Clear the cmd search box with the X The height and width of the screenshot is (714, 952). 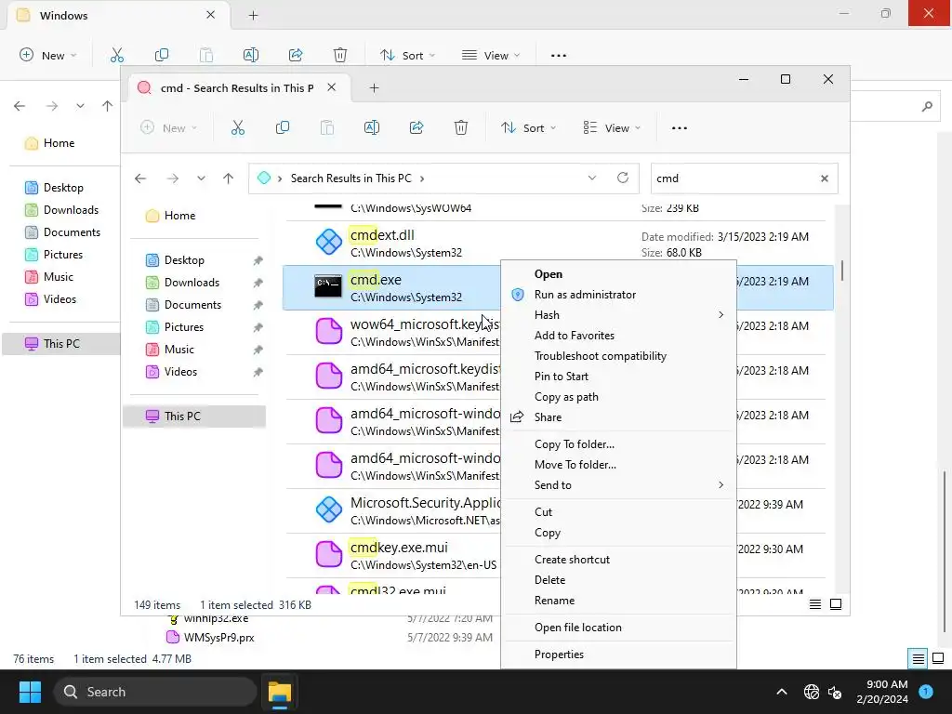[825, 178]
